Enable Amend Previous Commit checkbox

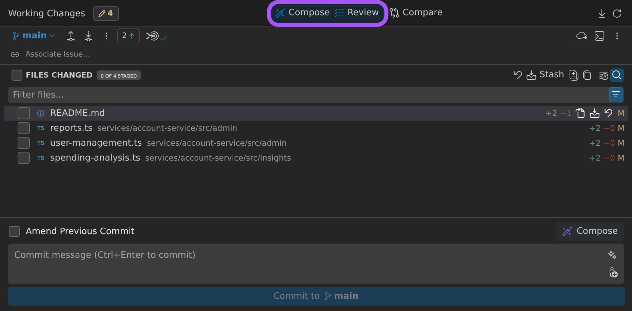coord(14,231)
